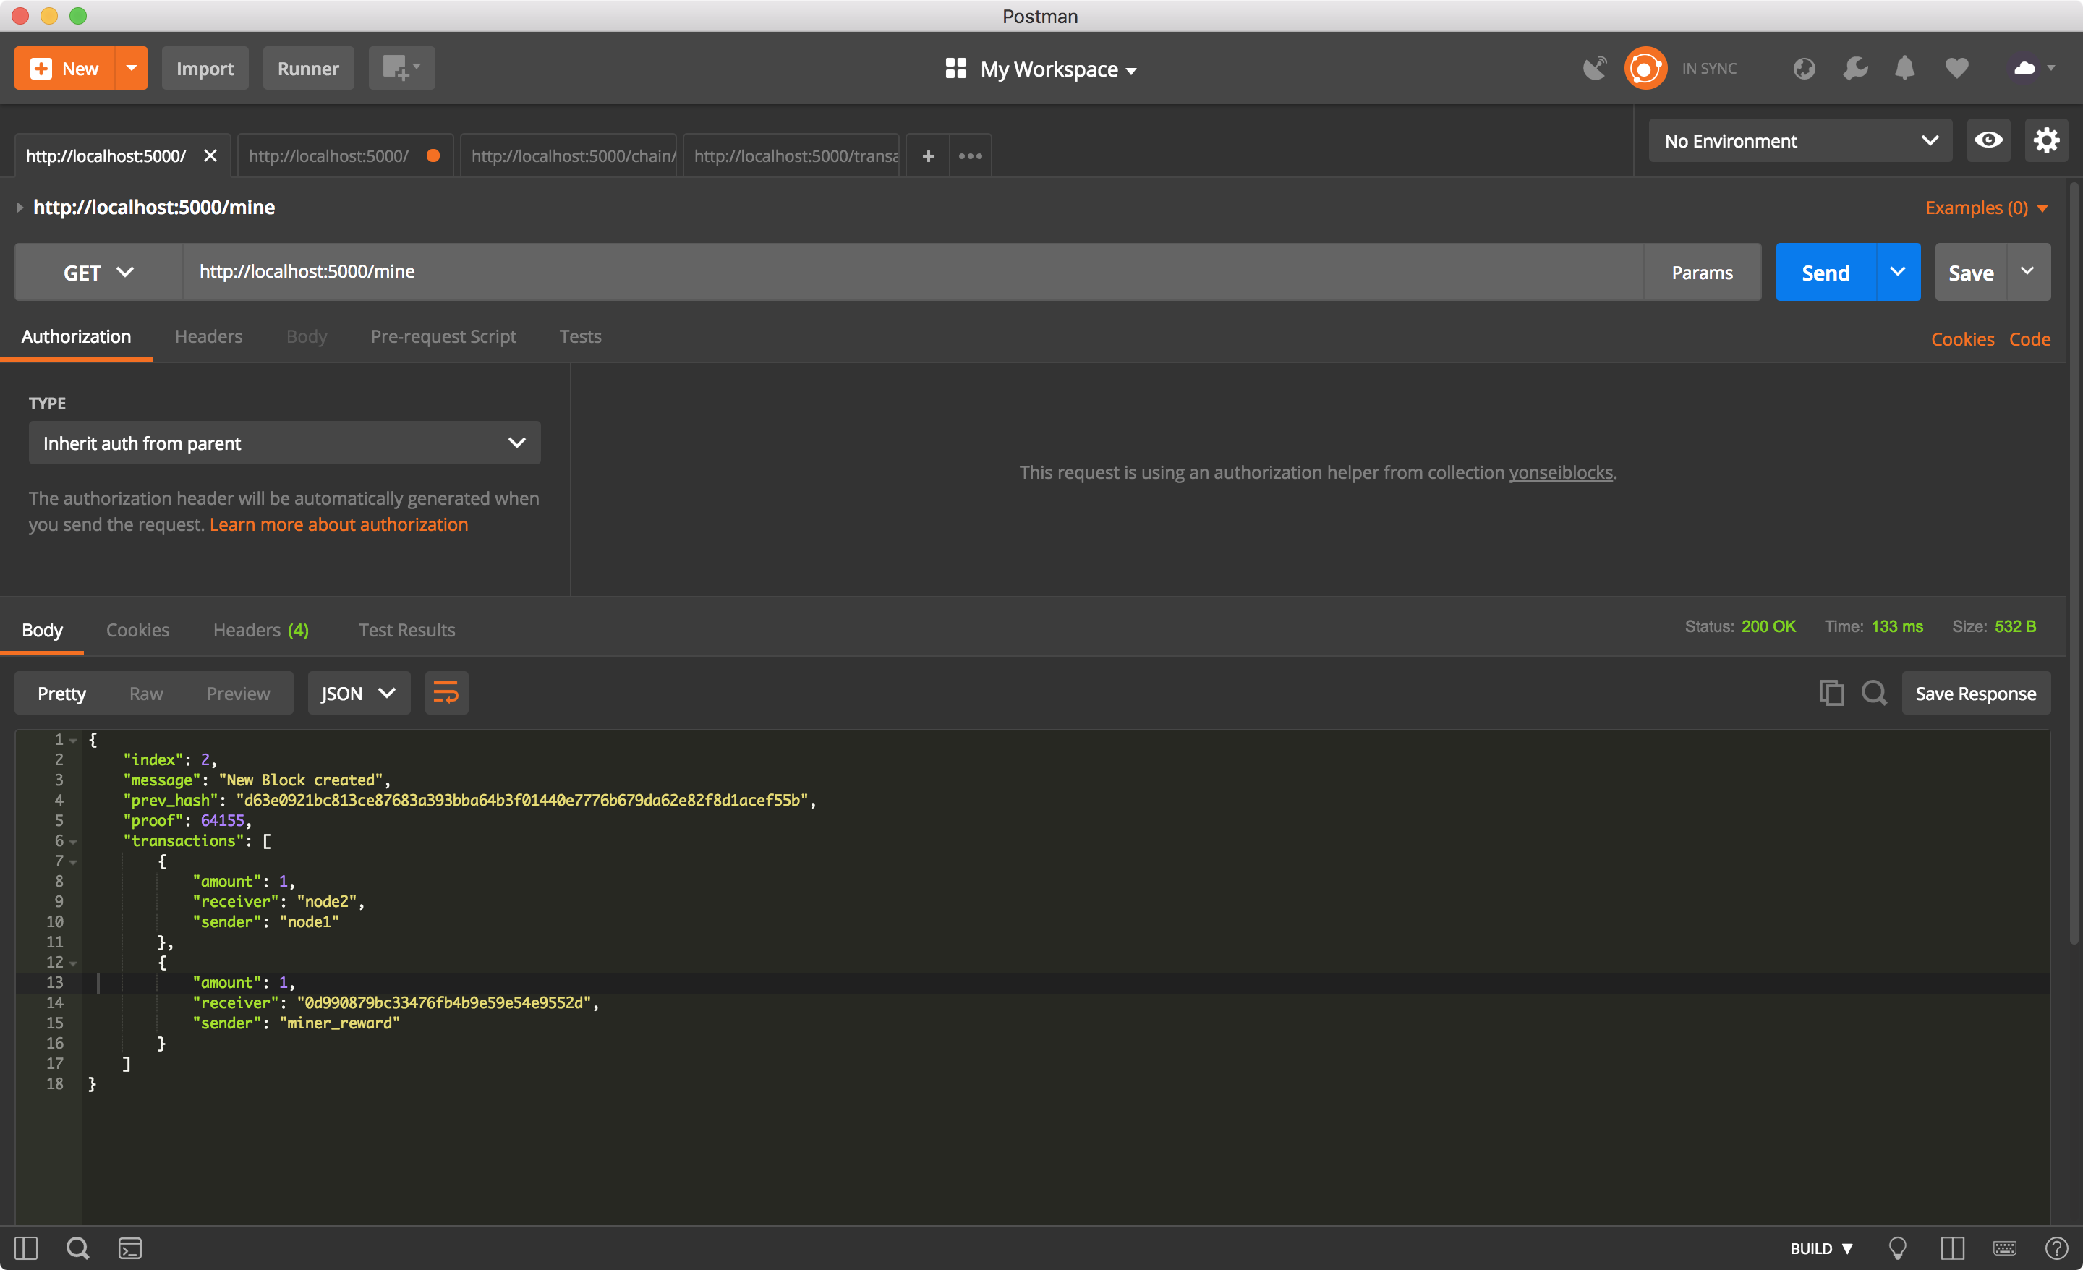2083x1270 pixels.
Task: Collapse the transactions array at line 6
Action: click(x=74, y=841)
